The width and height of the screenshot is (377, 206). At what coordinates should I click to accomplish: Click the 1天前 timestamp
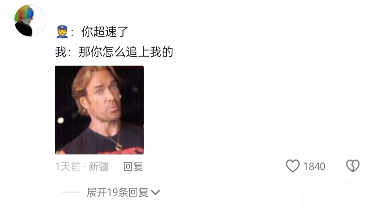point(68,167)
